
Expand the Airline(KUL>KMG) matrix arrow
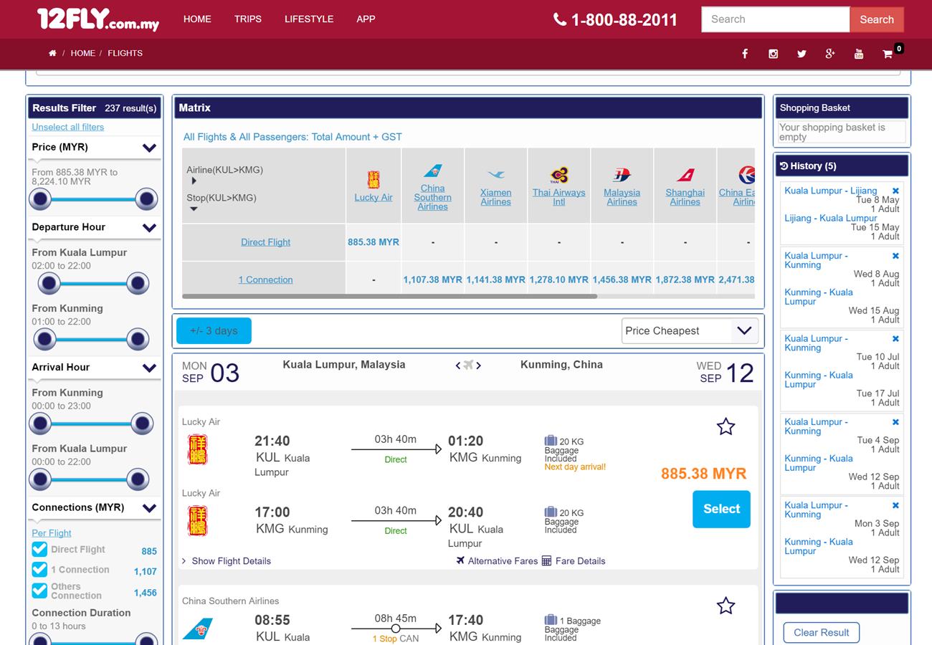click(194, 181)
